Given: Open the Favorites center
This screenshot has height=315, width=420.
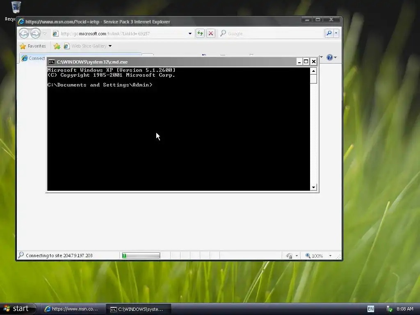Looking at the screenshot, I should tap(33, 46).
